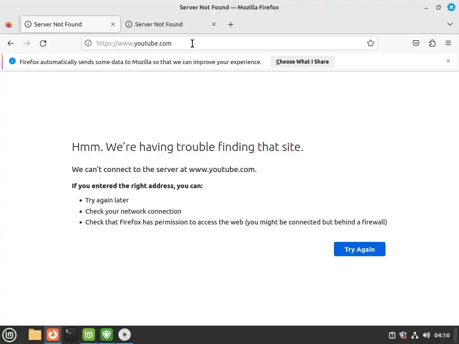Click Choose What I Share button
This screenshot has height=344, width=459.
pyautogui.click(x=303, y=62)
